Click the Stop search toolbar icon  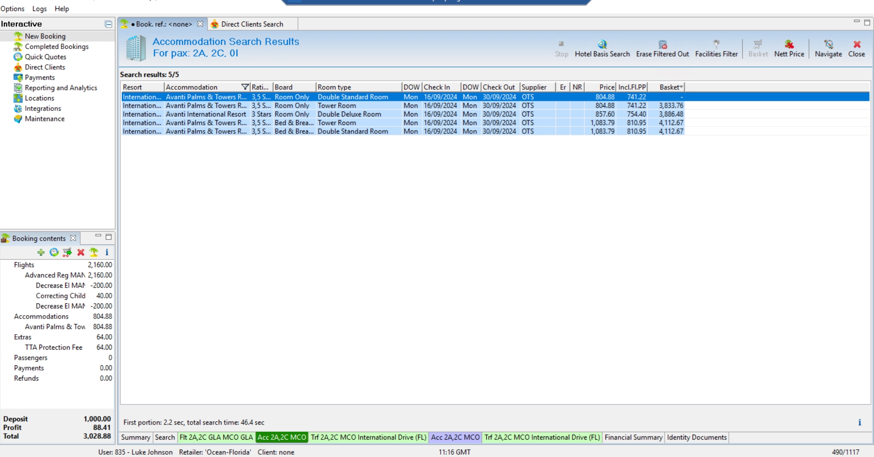coord(561,48)
